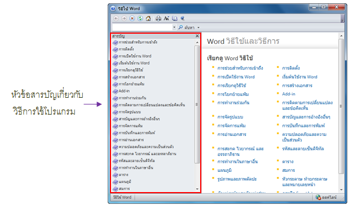The image size is (349, 205).
Task: Click the สารบัญ pane title
Action: [x=118, y=36]
